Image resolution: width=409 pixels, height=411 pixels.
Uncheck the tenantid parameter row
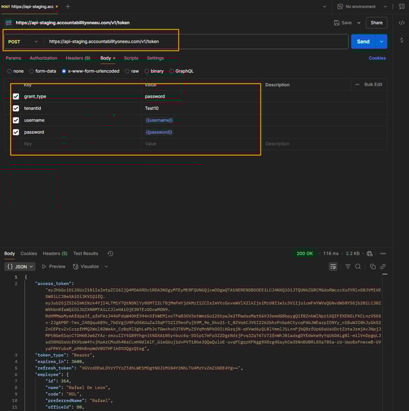coord(16,108)
